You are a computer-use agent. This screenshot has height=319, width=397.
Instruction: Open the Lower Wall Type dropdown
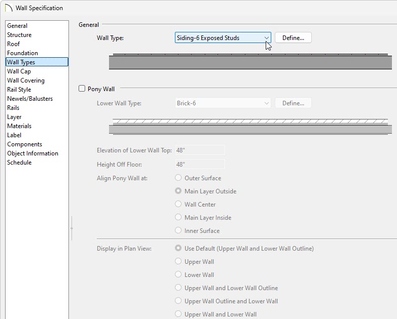(223, 103)
